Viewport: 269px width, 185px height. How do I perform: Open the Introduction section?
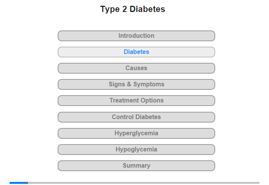coord(136,36)
